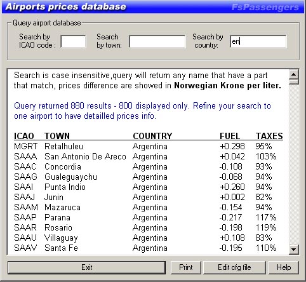This screenshot has width=306, height=282.
Task: Click fuel value -0.154
Action: [231, 208]
